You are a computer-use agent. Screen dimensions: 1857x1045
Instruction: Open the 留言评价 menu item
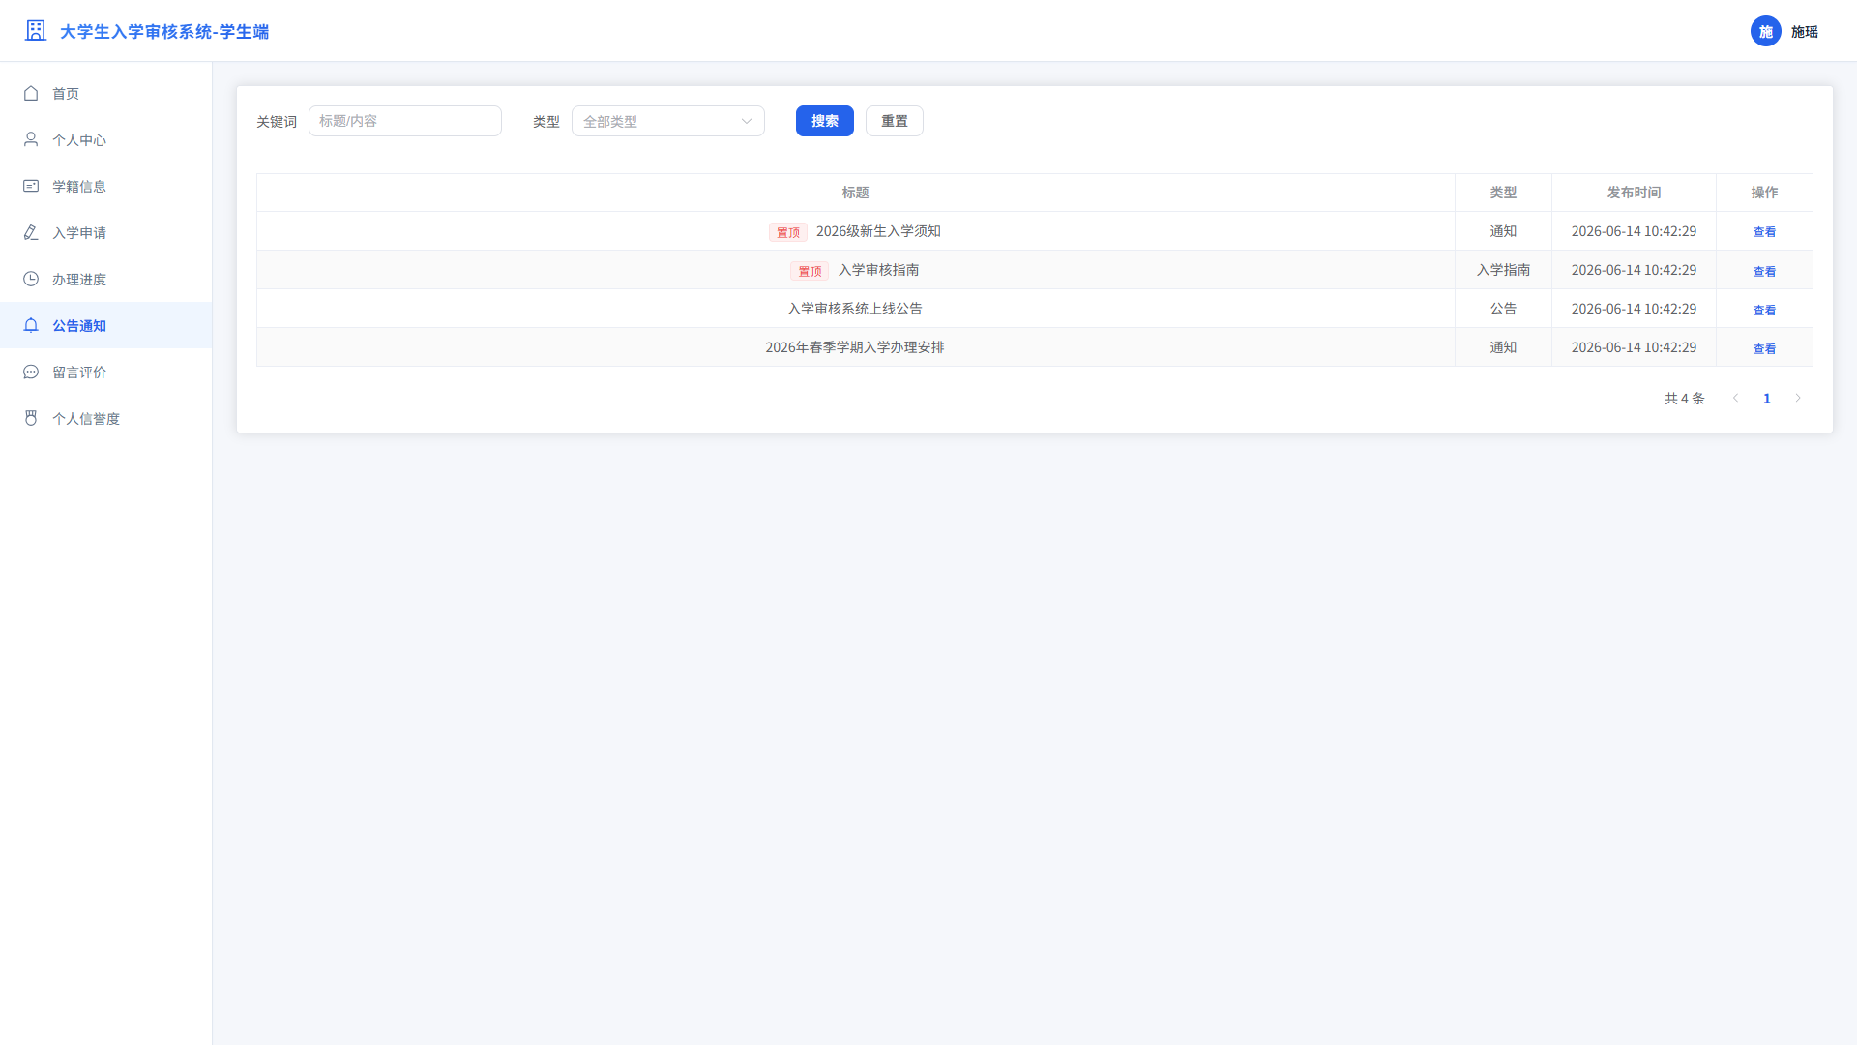click(x=106, y=373)
